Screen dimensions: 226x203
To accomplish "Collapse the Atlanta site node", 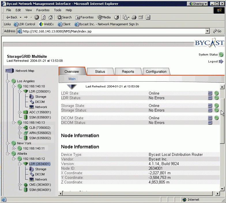I will (x=7, y=154).
